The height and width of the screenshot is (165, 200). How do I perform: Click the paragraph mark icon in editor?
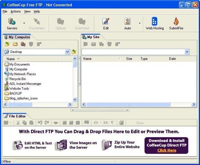click(113, 123)
